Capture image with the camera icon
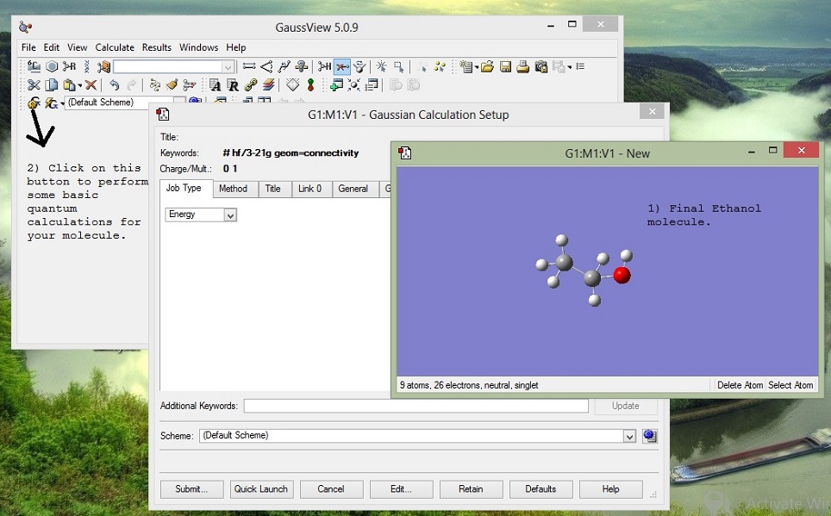Viewport: 831px width, 516px height. click(x=540, y=66)
